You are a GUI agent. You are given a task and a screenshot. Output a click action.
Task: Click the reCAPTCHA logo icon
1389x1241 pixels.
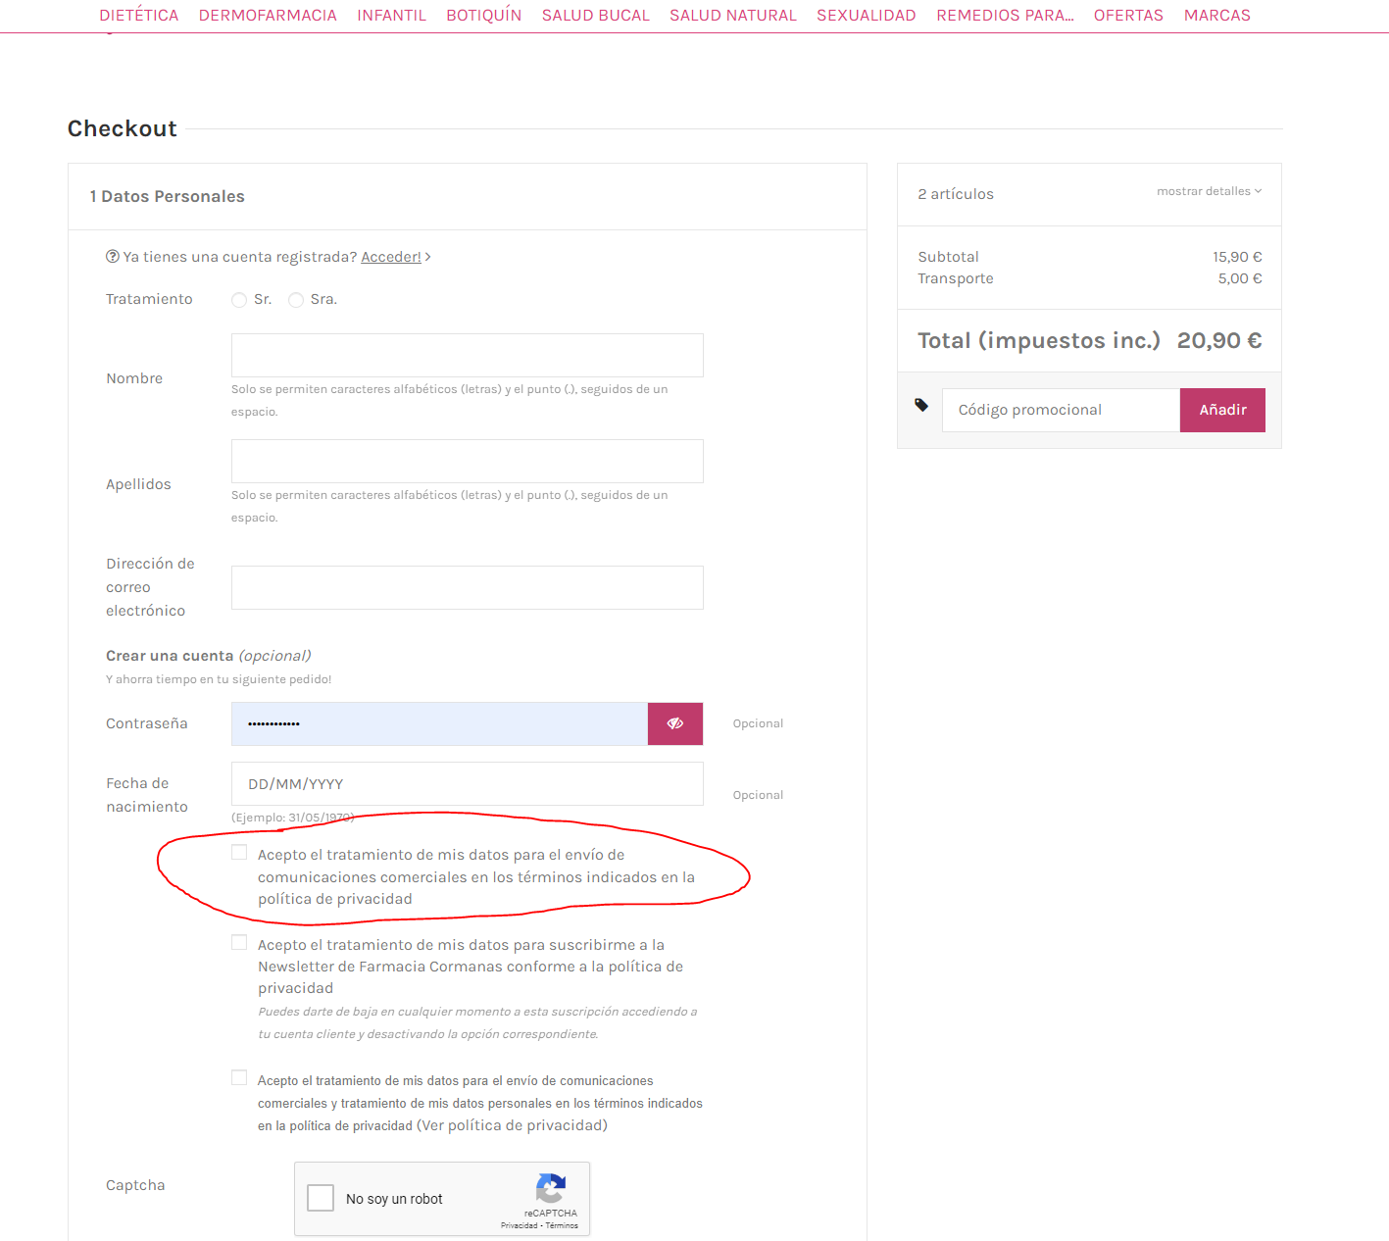pos(551,1188)
